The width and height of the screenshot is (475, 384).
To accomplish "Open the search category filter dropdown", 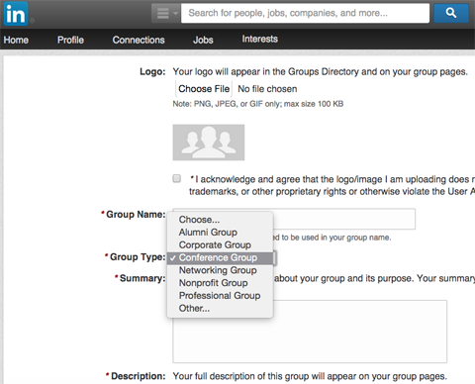I will click(166, 13).
